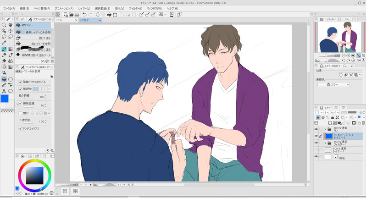Expand the ラフ layer folder

[325, 129]
